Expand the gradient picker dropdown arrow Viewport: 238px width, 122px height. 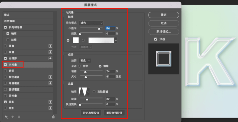(x=116, y=40)
